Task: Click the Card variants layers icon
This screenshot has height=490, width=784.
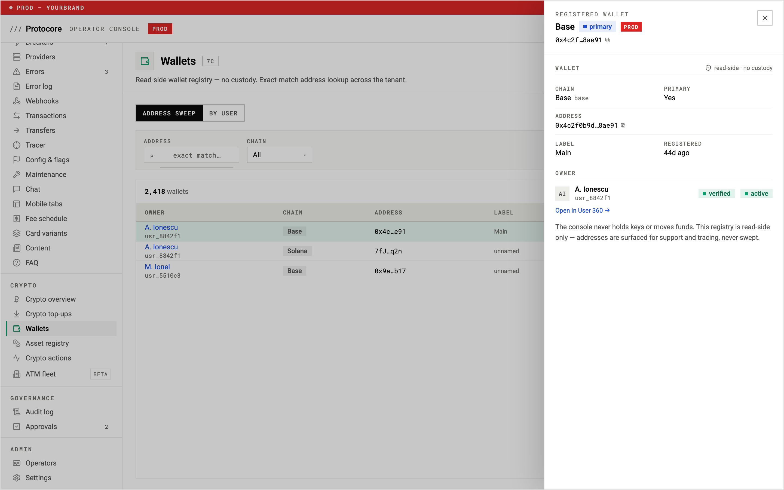Action: tap(17, 233)
